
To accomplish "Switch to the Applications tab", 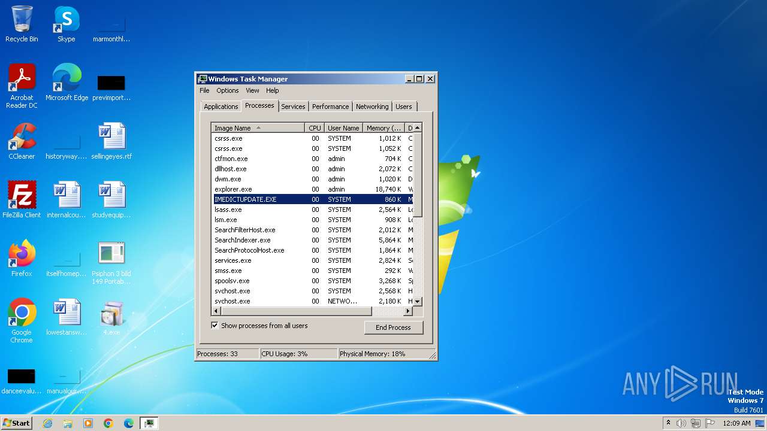I will point(221,107).
